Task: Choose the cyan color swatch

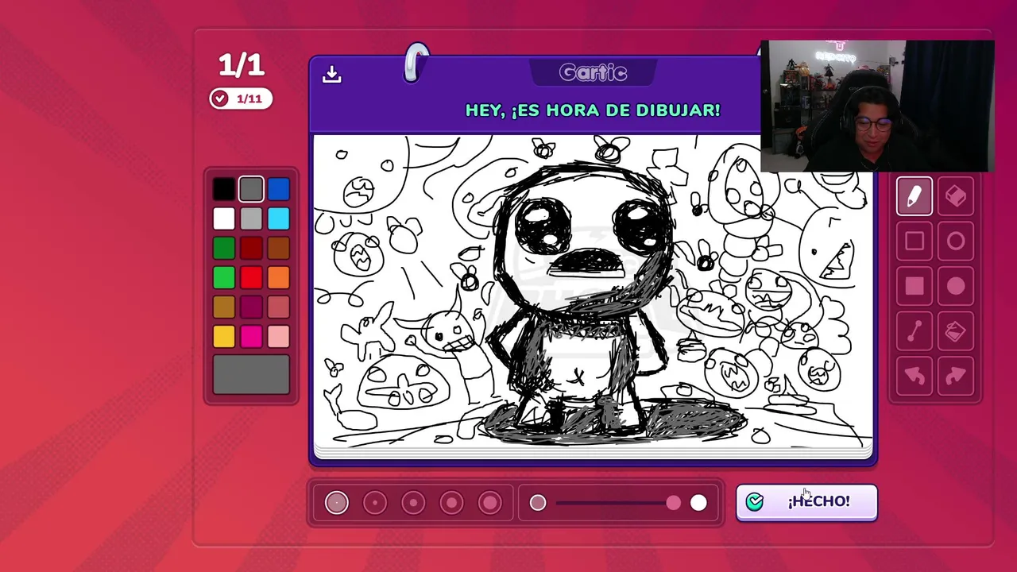Action: [x=278, y=218]
